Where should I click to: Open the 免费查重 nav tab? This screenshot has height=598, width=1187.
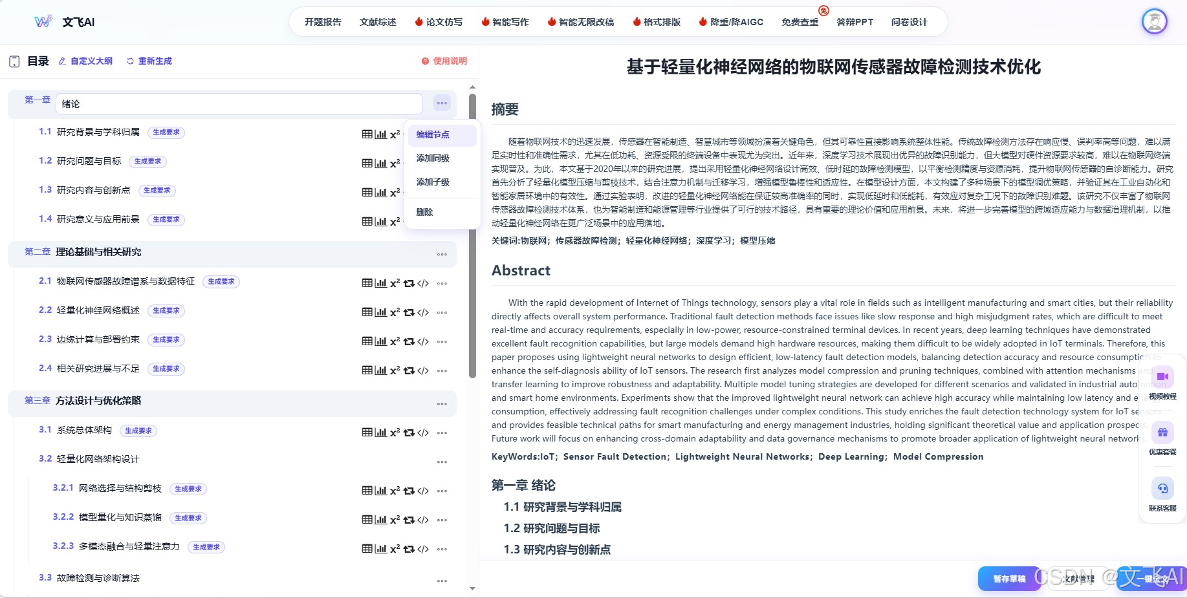pyautogui.click(x=800, y=22)
